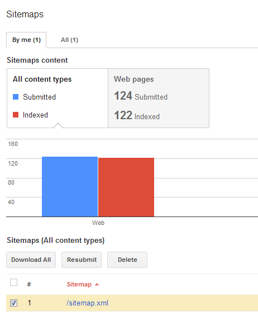Select the All content types panel

58,98
